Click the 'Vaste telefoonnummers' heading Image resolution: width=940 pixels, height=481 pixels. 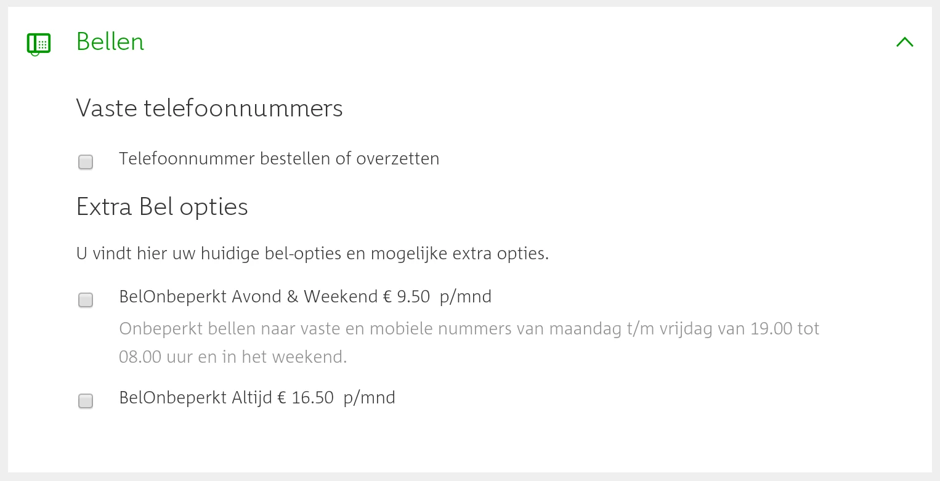[x=209, y=108]
